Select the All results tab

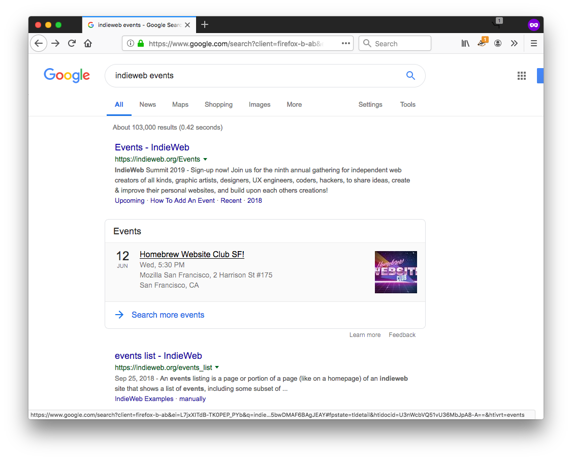[x=119, y=104]
